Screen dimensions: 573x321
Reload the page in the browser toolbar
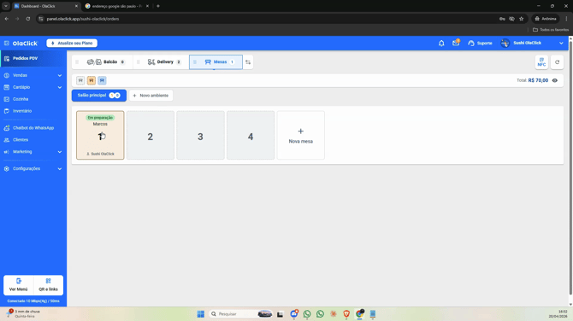coord(27,19)
